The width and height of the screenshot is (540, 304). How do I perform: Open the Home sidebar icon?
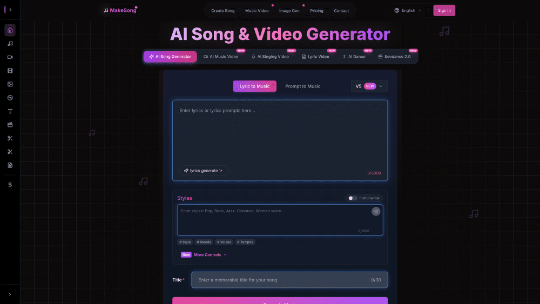tap(10, 30)
